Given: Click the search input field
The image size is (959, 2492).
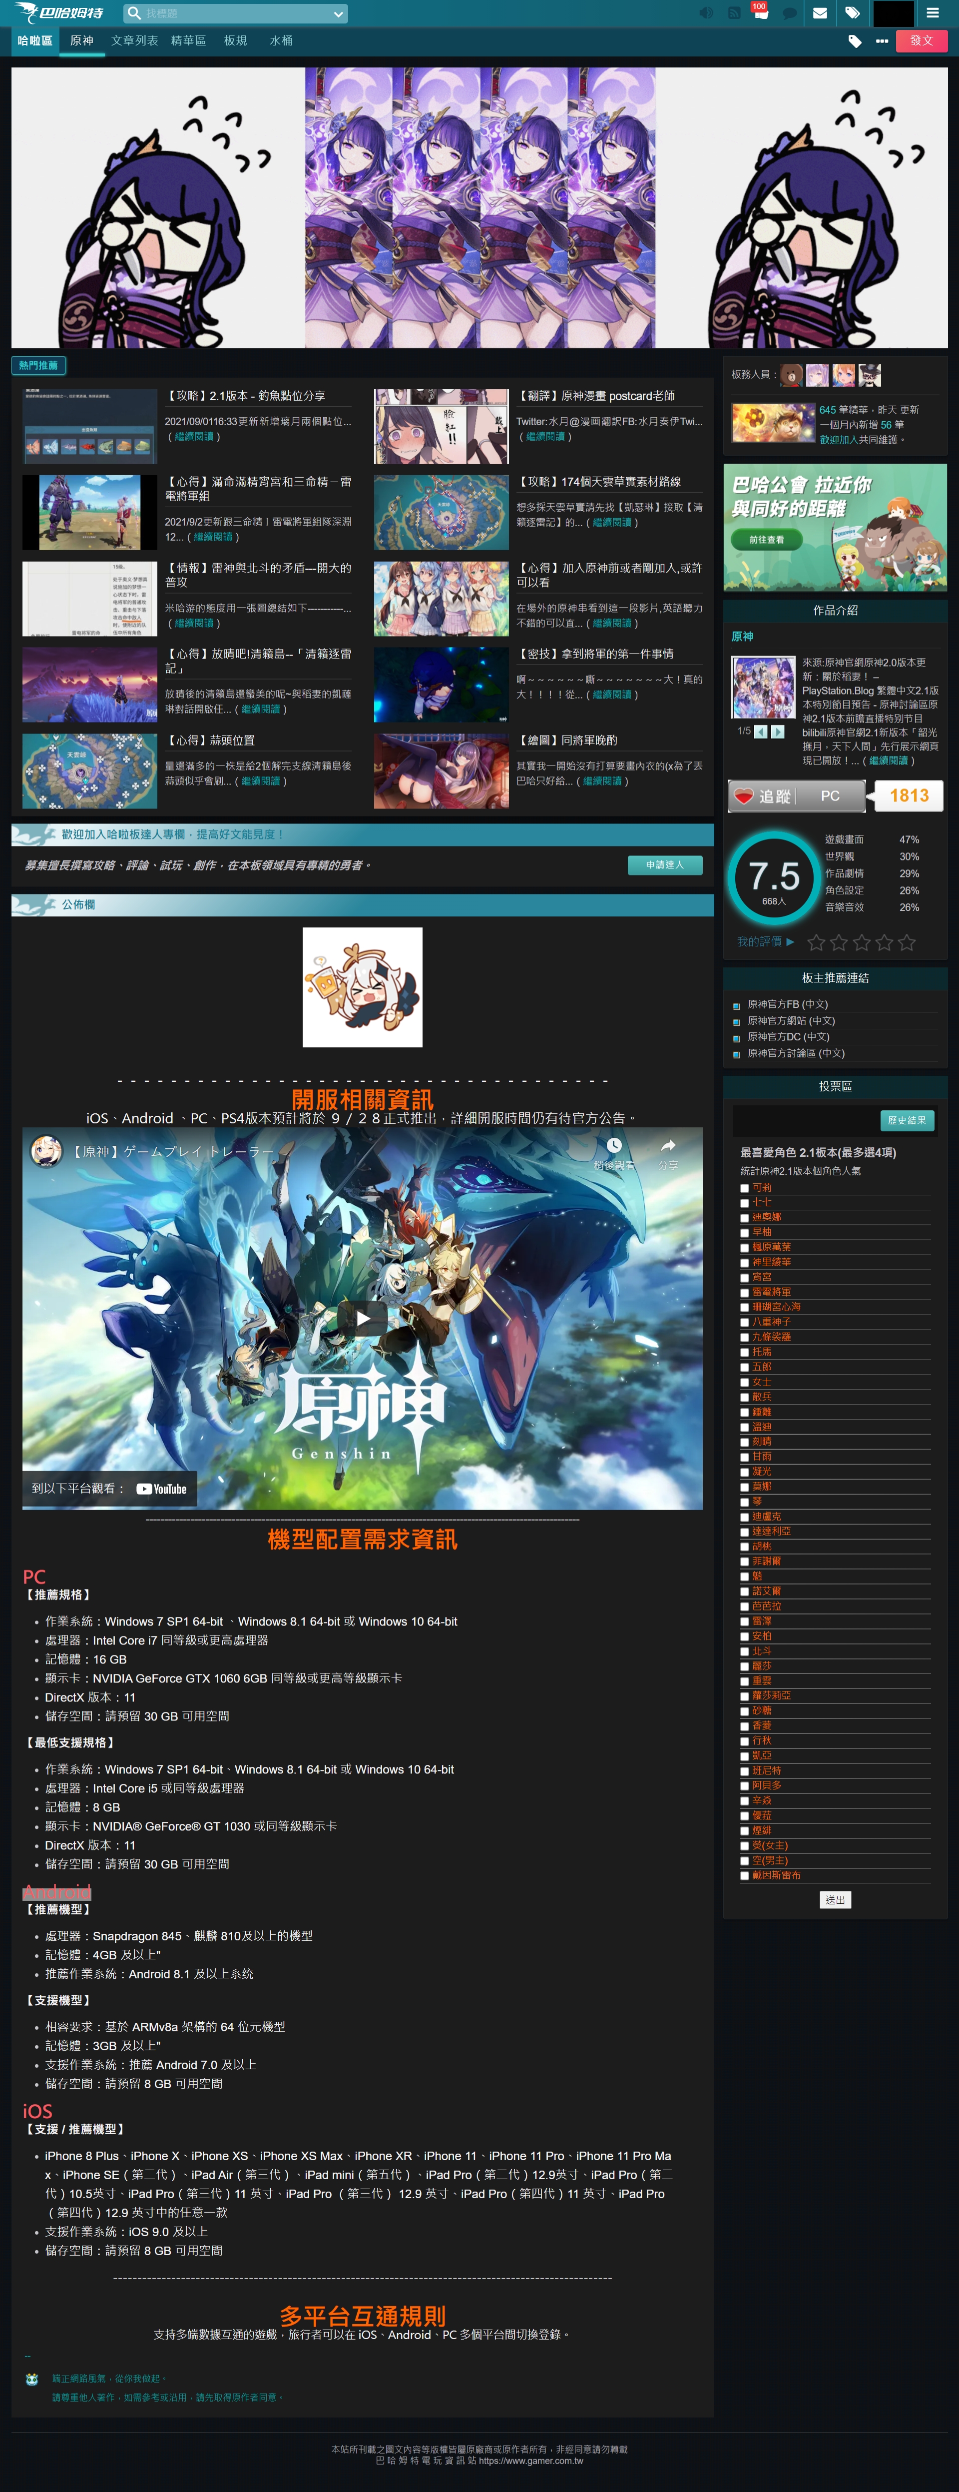Looking at the screenshot, I should (x=235, y=13).
